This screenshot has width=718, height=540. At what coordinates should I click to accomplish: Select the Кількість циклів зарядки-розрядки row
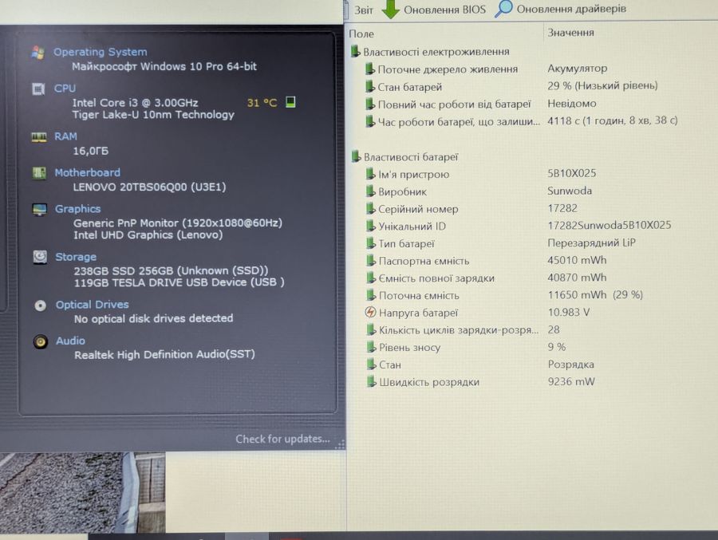[x=463, y=329]
